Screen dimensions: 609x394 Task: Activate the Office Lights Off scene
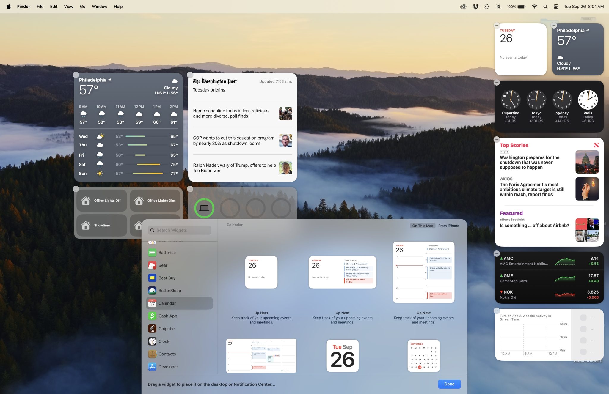(102, 200)
